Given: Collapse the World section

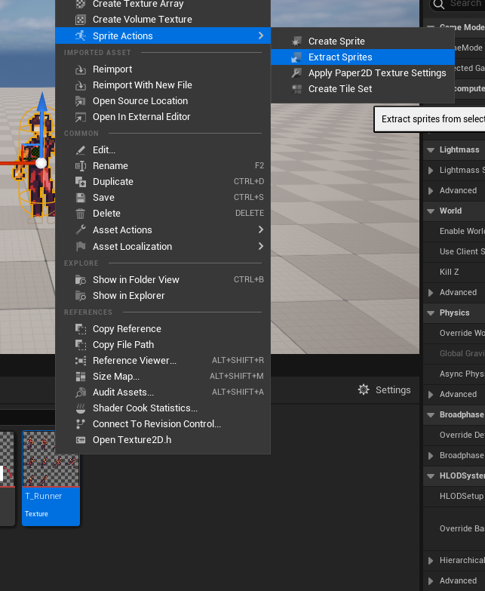Looking at the screenshot, I should [x=431, y=211].
